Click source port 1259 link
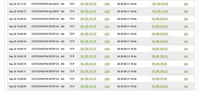 [x=107, y=4]
